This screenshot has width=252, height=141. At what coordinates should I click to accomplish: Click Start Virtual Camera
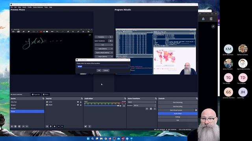(x=176, y=110)
